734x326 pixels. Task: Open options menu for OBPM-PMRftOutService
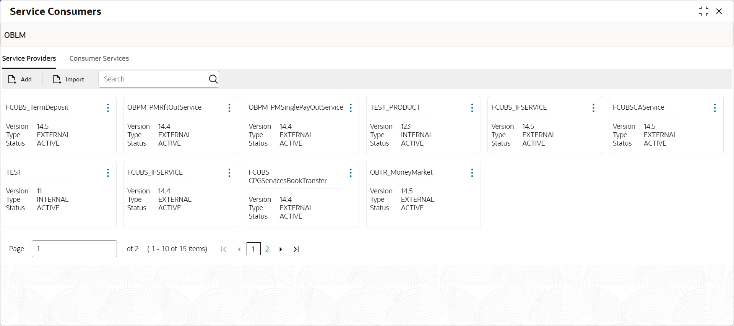pyautogui.click(x=229, y=108)
